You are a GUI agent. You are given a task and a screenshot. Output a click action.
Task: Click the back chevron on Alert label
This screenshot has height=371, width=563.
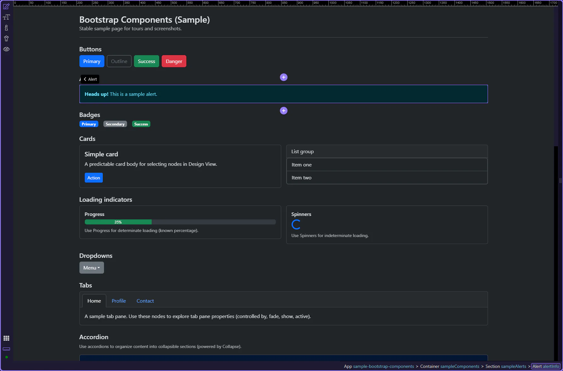[85, 79]
